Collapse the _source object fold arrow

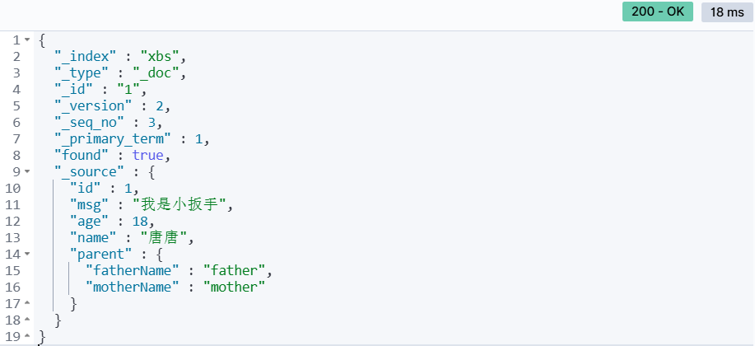pos(27,171)
